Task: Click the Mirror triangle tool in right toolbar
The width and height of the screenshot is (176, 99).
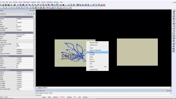Action: point(174,24)
